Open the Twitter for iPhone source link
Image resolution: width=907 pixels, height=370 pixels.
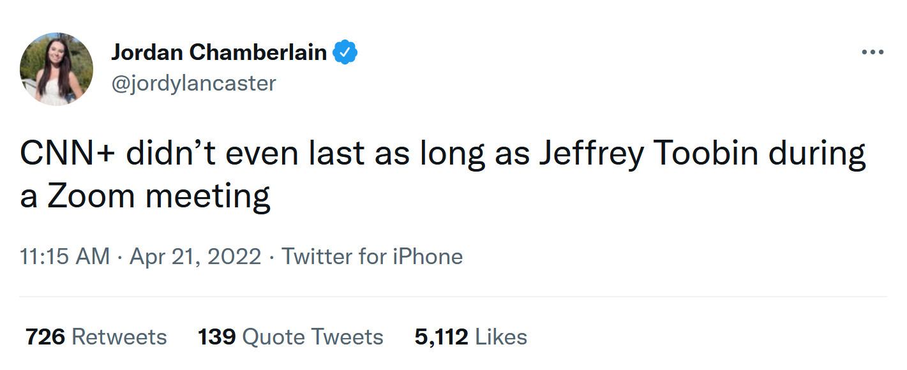coord(372,256)
